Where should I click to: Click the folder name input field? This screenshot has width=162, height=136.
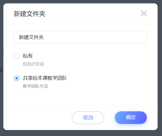pyautogui.click(x=80, y=37)
